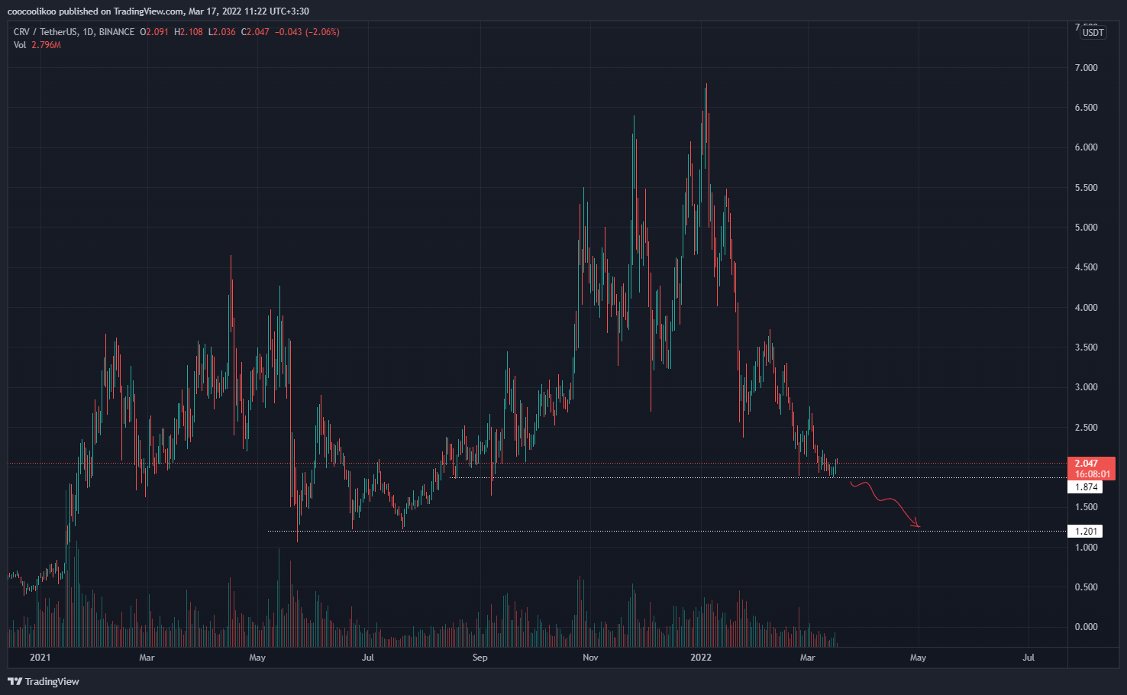Click the C2.047 close value in legend
1127x695 pixels.
coord(255,32)
